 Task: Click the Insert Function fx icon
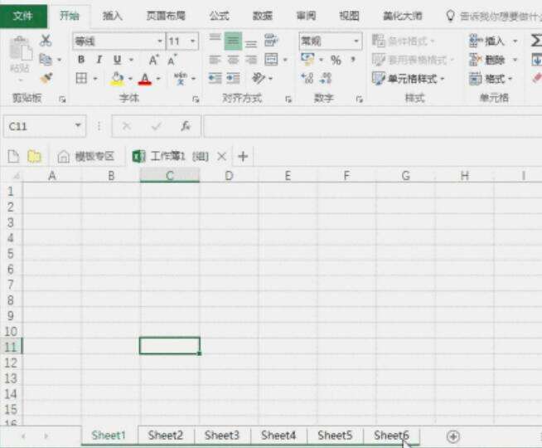pos(186,126)
